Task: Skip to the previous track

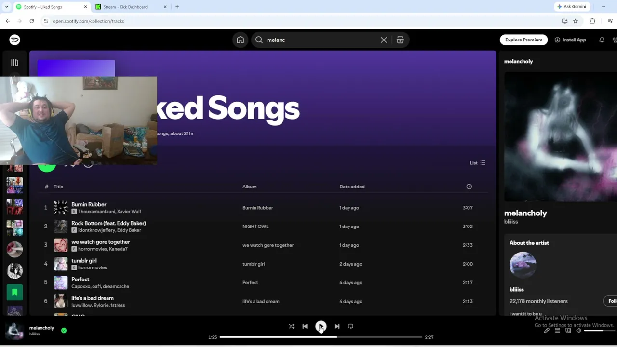Action: pos(305,326)
